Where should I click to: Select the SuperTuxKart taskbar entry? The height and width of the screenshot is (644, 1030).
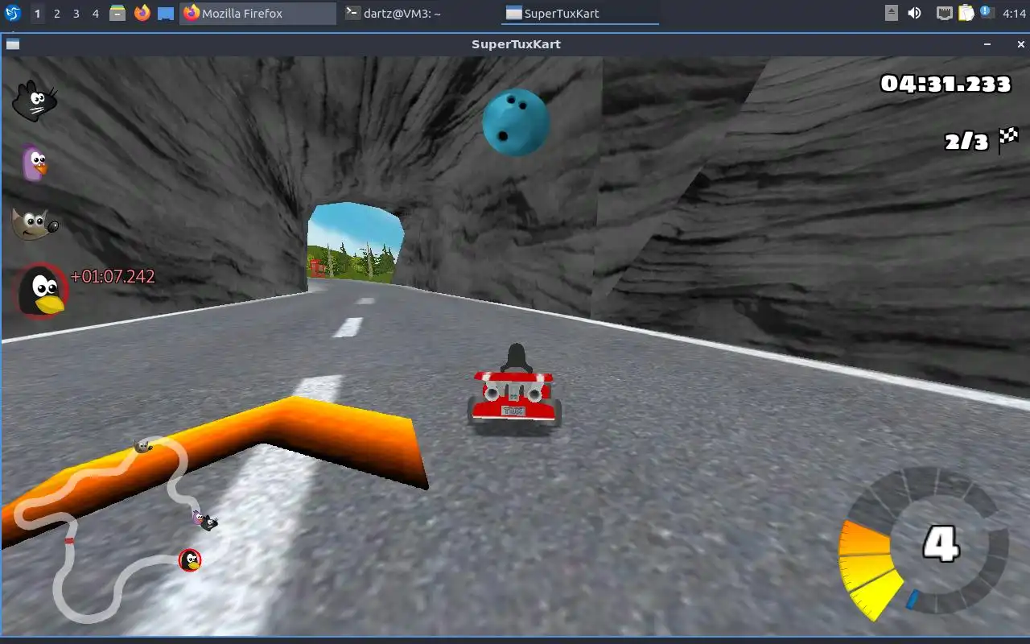click(x=580, y=14)
